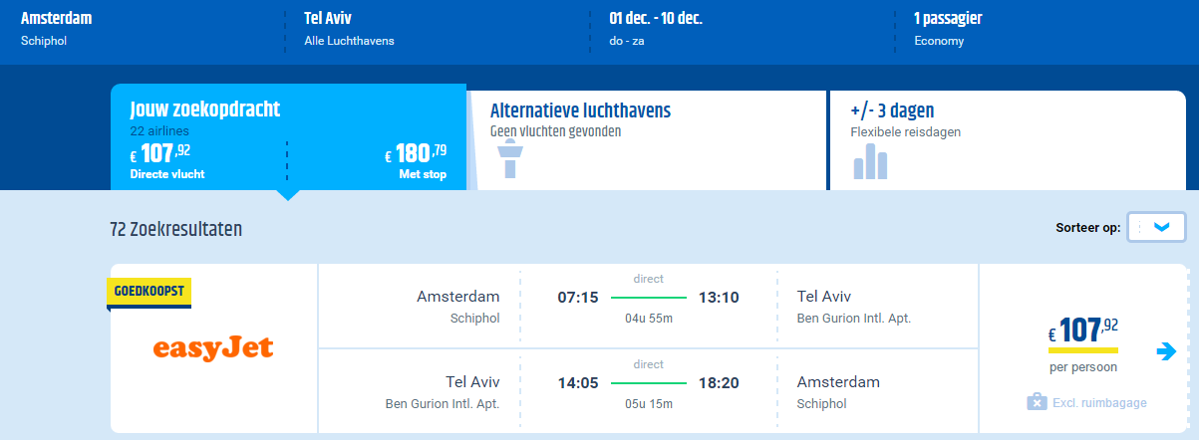
Task: Click the control tower airport icon
Action: [x=510, y=159]
